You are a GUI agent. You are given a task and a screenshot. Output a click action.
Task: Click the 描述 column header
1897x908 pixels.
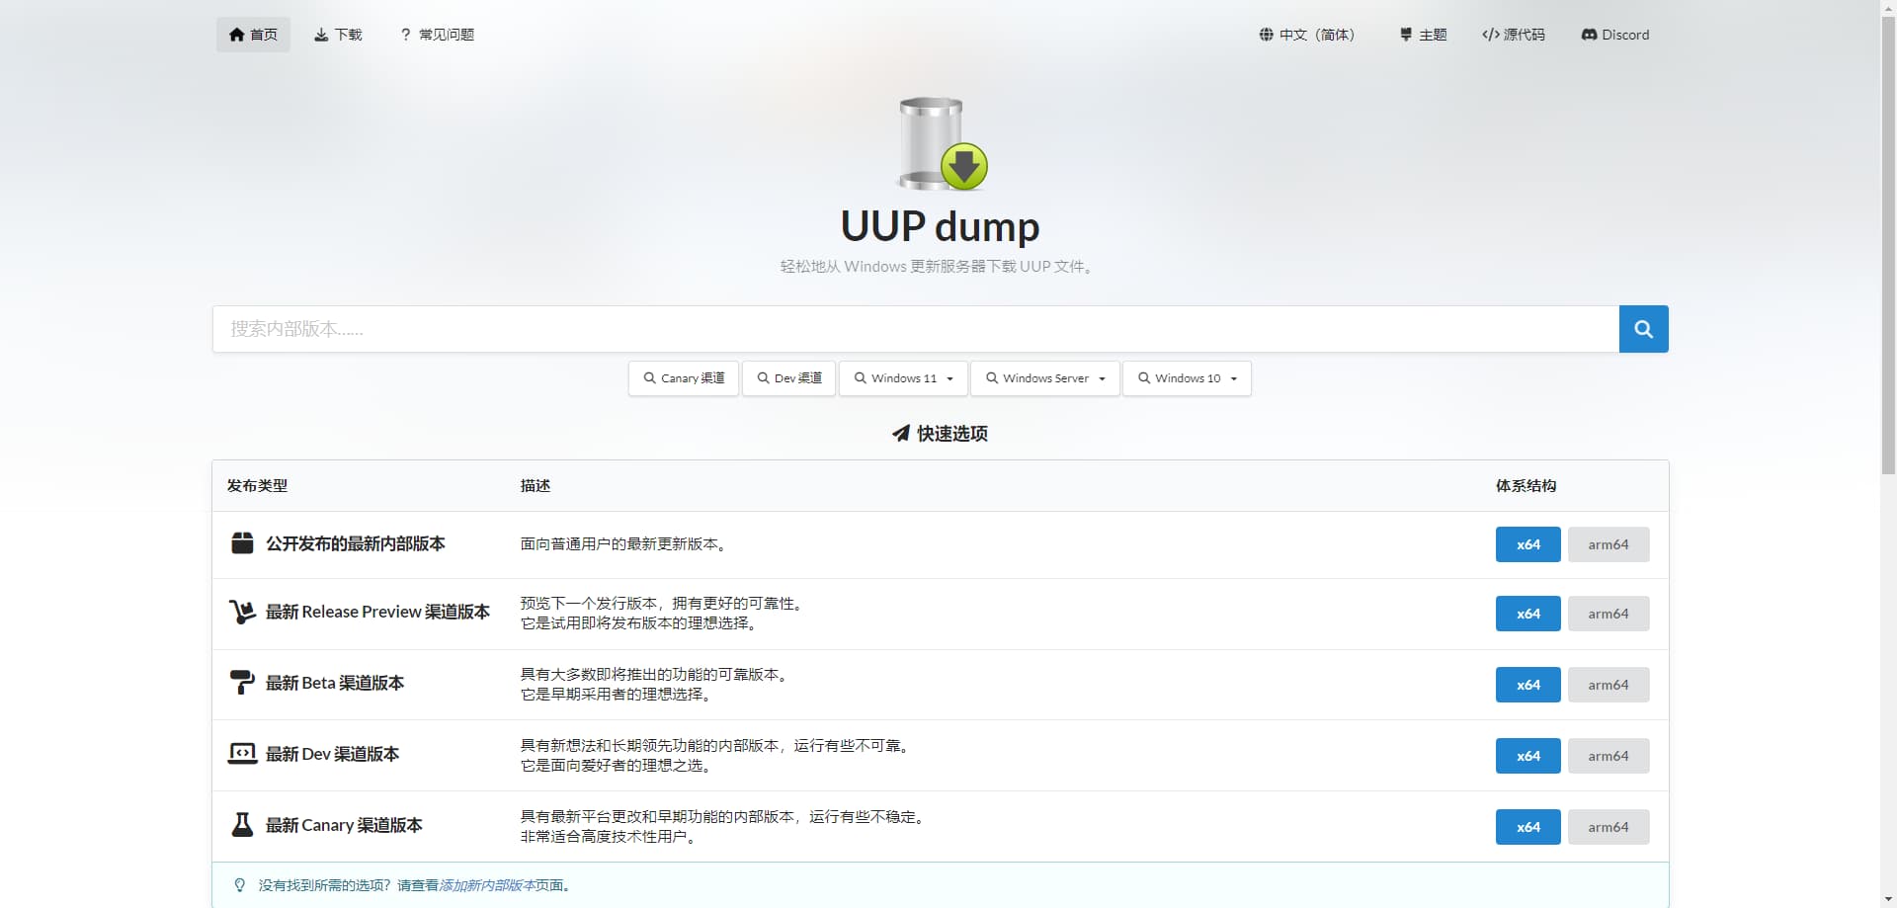coord(536,486)
